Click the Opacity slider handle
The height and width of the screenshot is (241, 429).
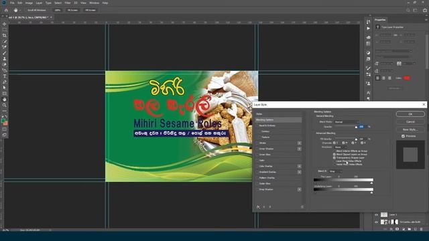[356, 127]
